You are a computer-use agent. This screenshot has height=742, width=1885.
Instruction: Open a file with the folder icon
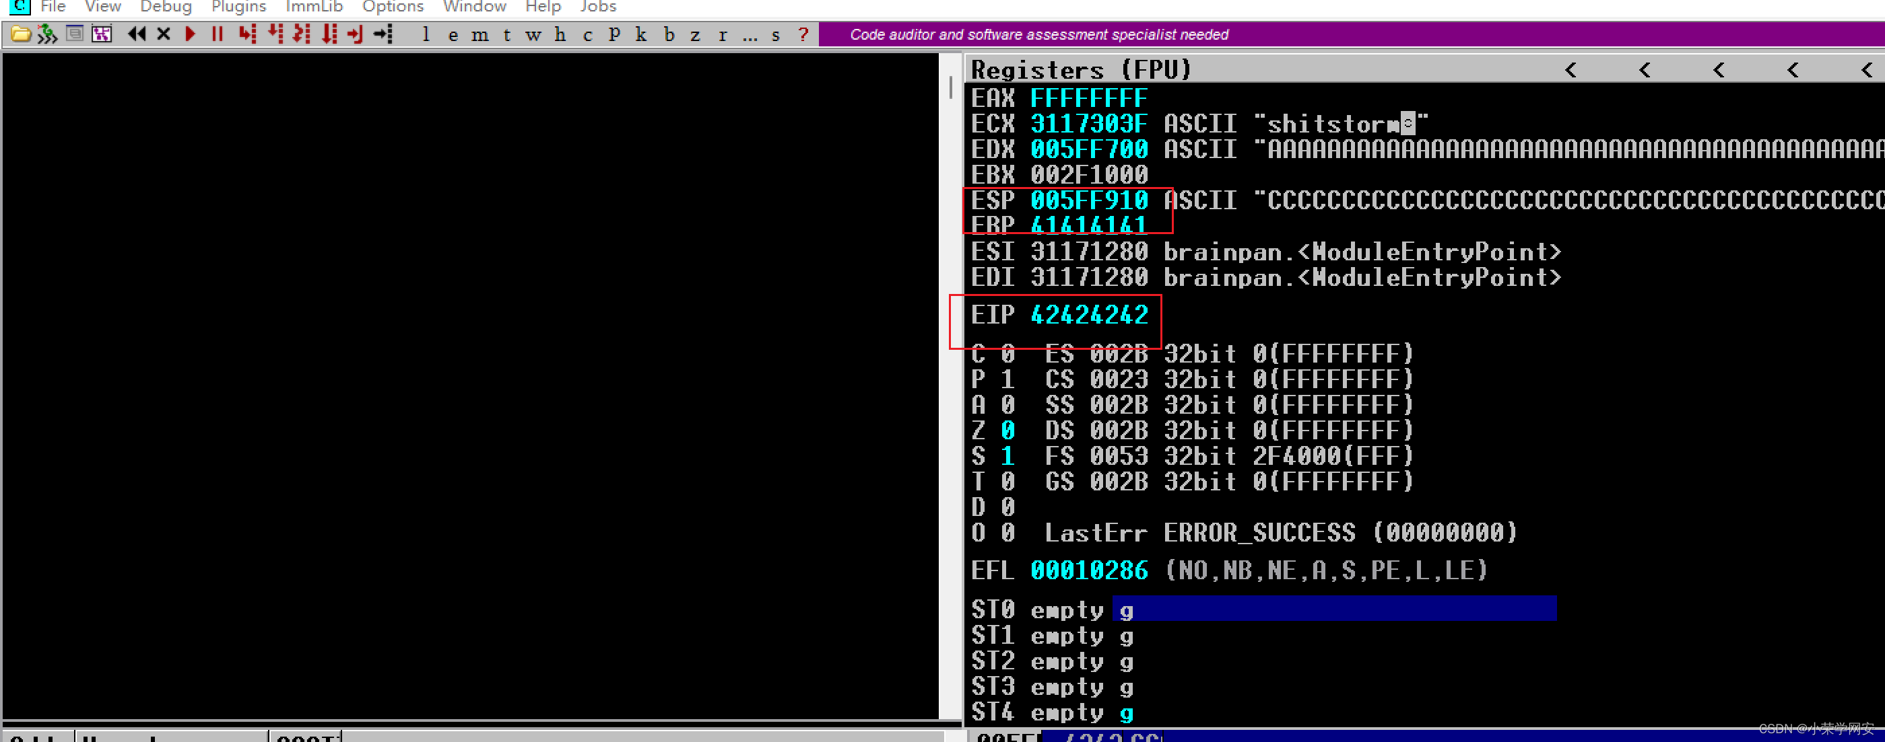[x=20, y=34]
